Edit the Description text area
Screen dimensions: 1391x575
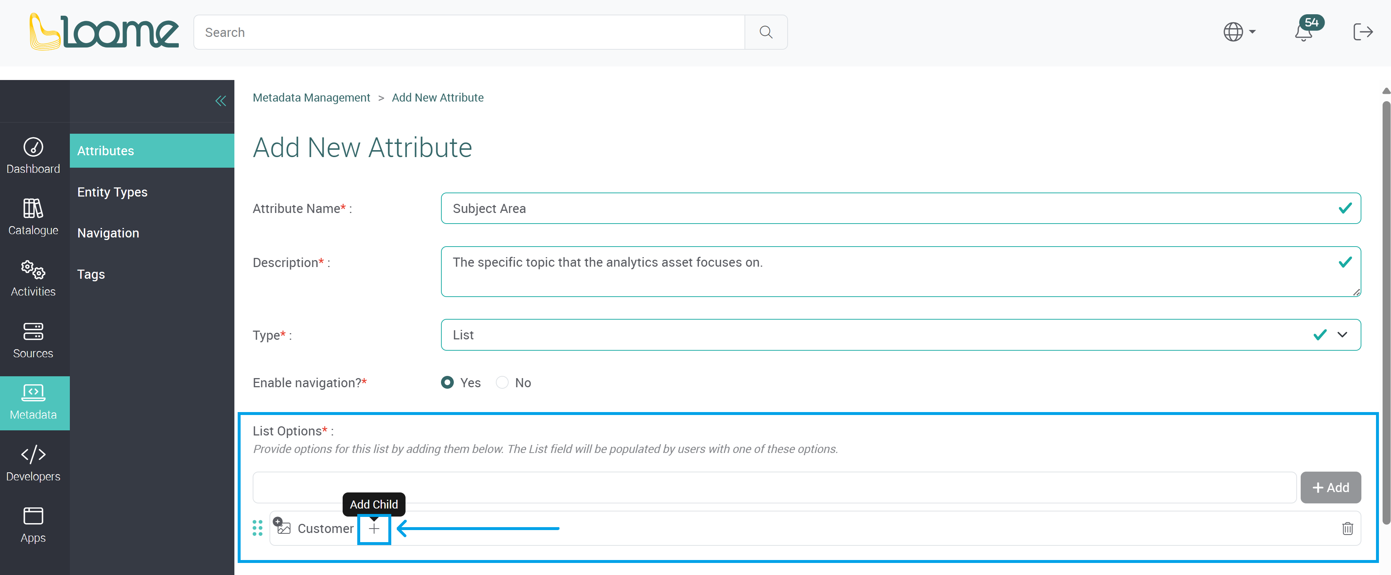900,271
